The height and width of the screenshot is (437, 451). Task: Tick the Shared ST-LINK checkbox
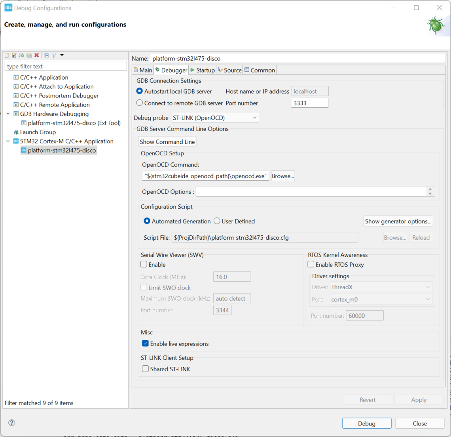[x=145, y=369]
